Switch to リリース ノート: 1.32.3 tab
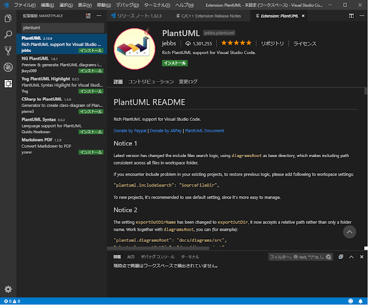The image size is (368, 305). click(139, 16)
